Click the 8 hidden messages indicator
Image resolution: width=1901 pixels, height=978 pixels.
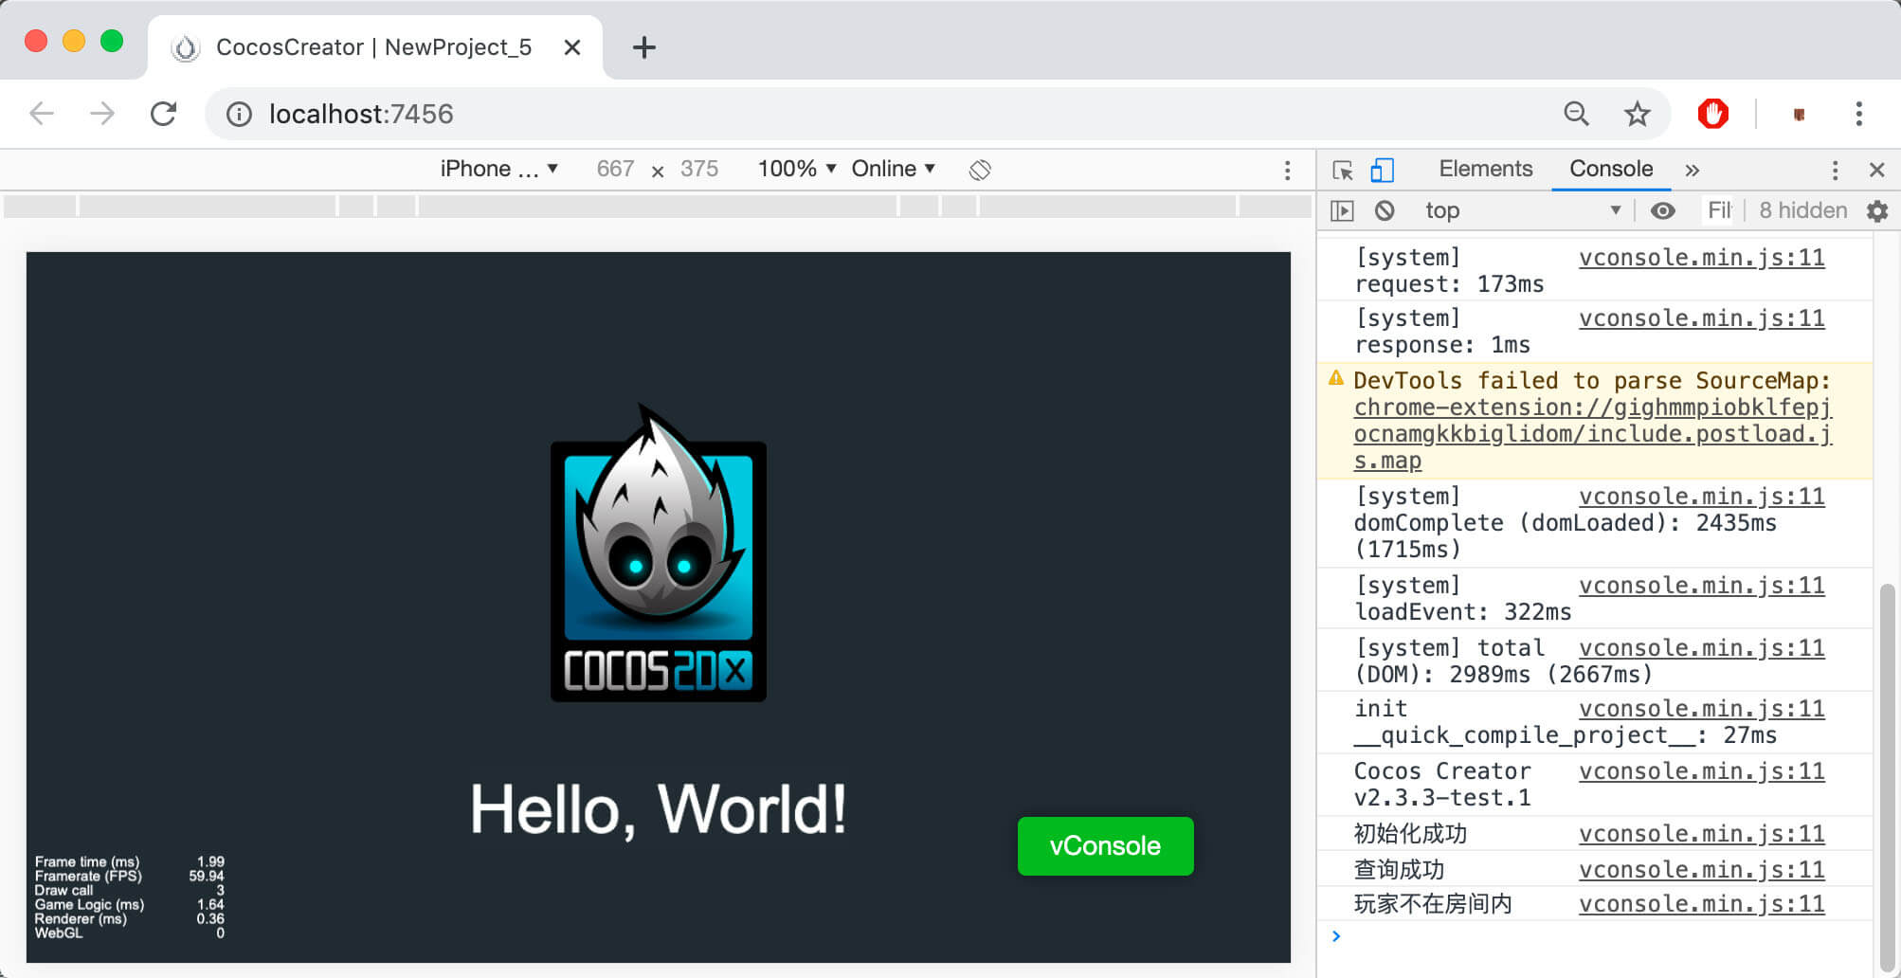pyautogui.click(x=1802, y=210)
